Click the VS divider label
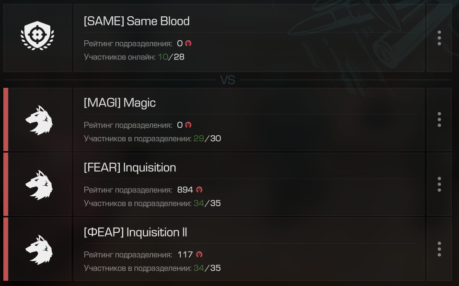459x286 pixels. pos(228,80)
